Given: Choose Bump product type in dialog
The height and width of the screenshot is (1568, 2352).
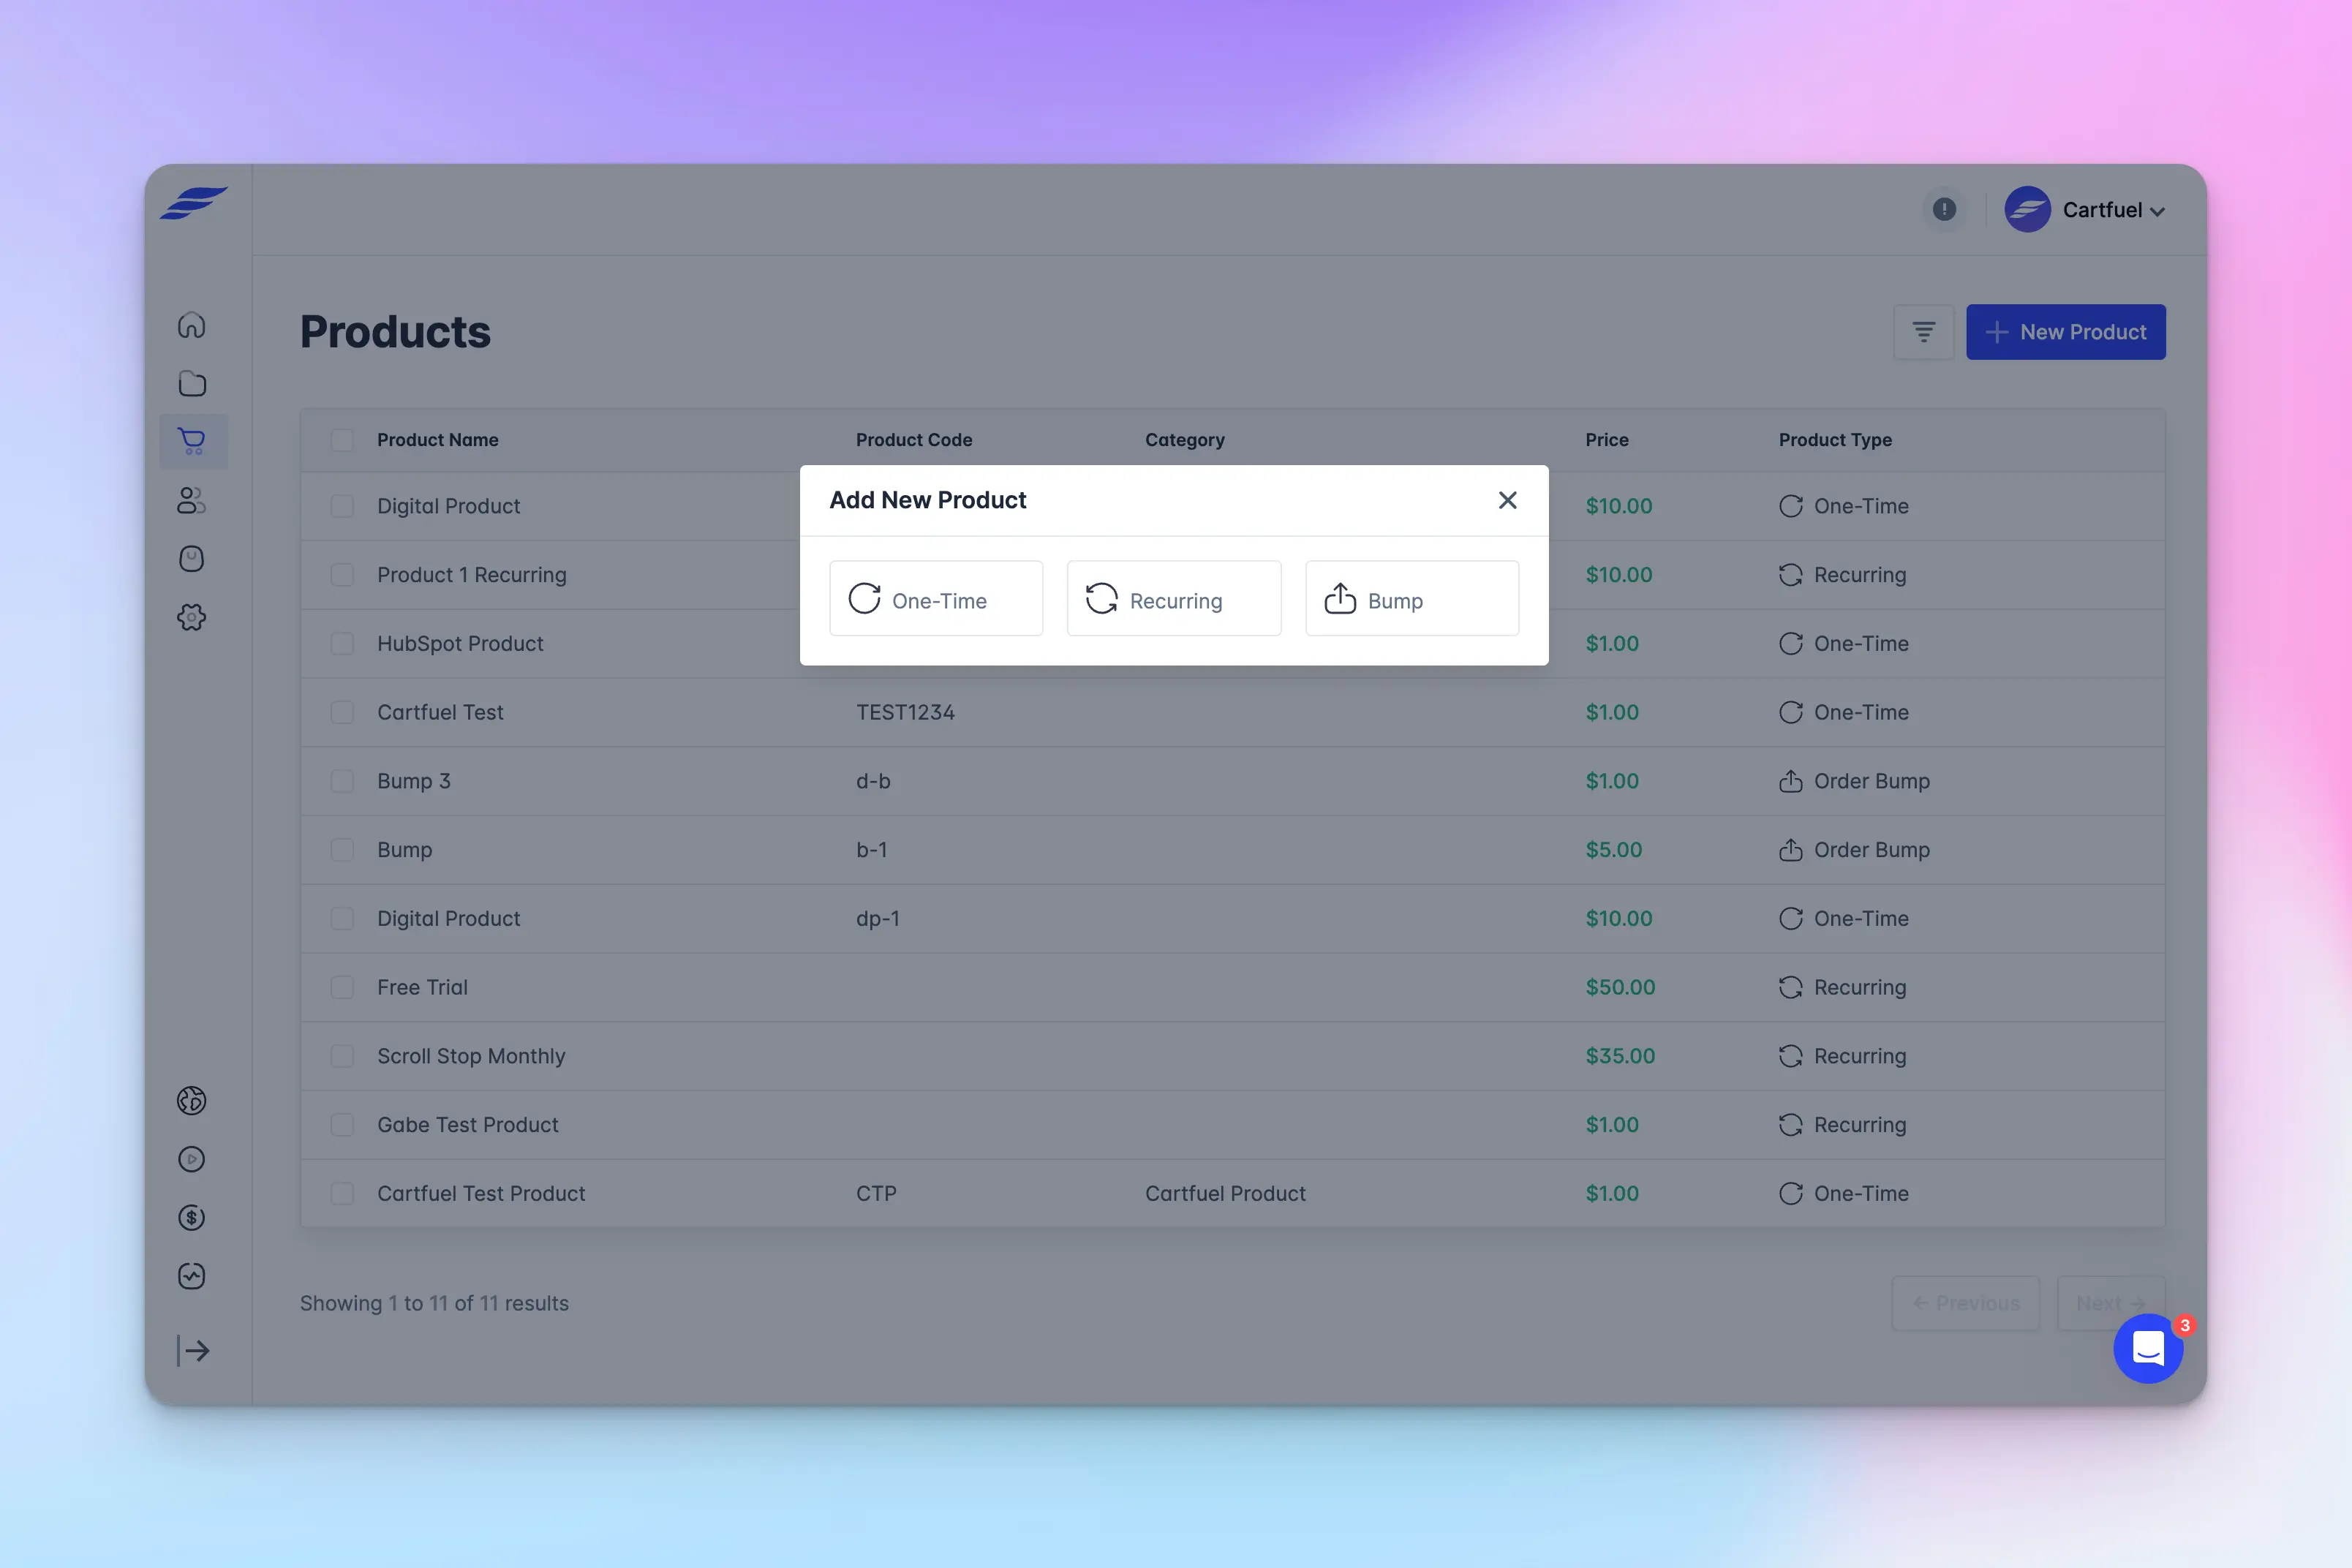Looking at the screenshot, I should 1412,599.
